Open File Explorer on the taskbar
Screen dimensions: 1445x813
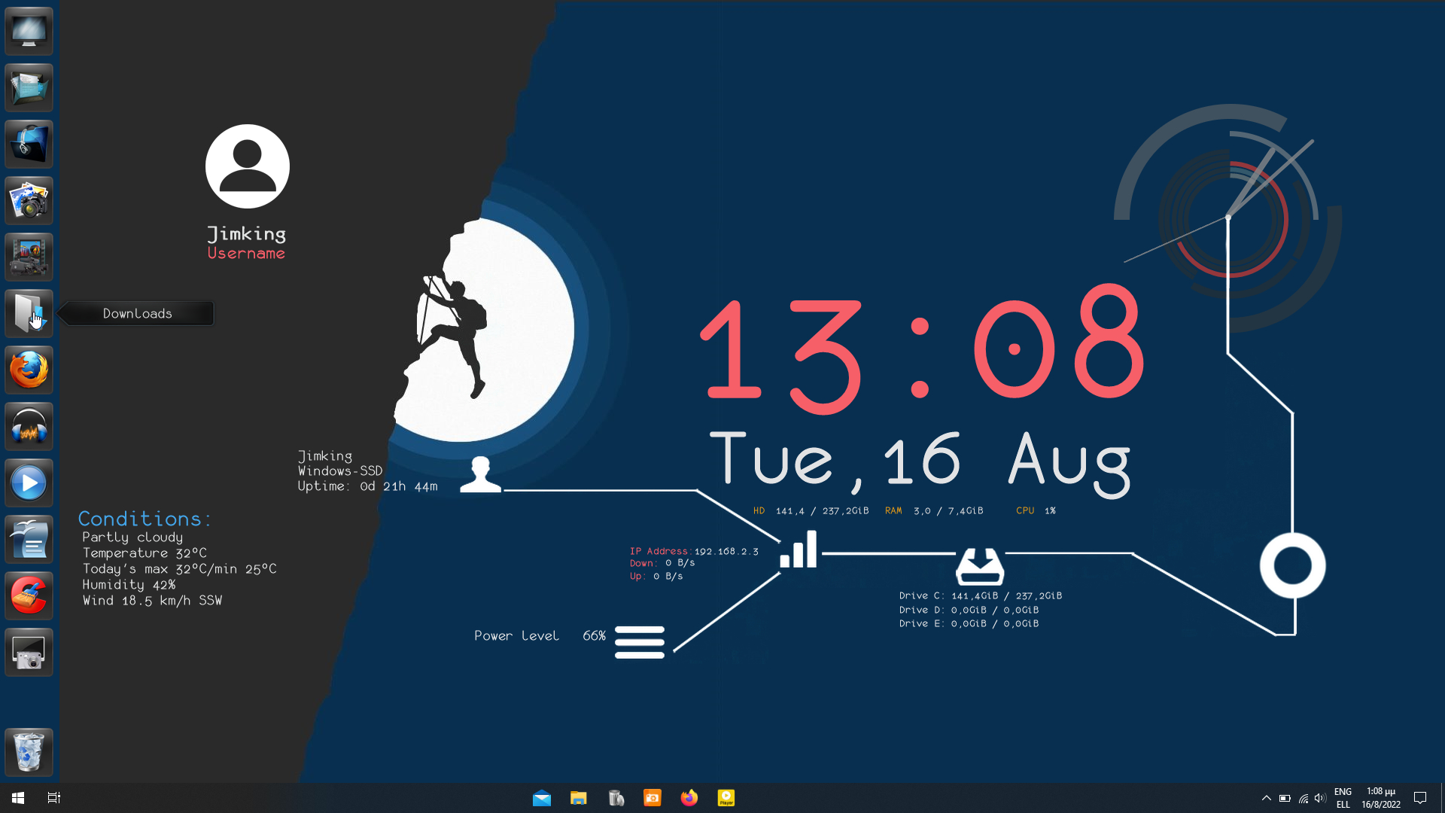pos(579,797)
